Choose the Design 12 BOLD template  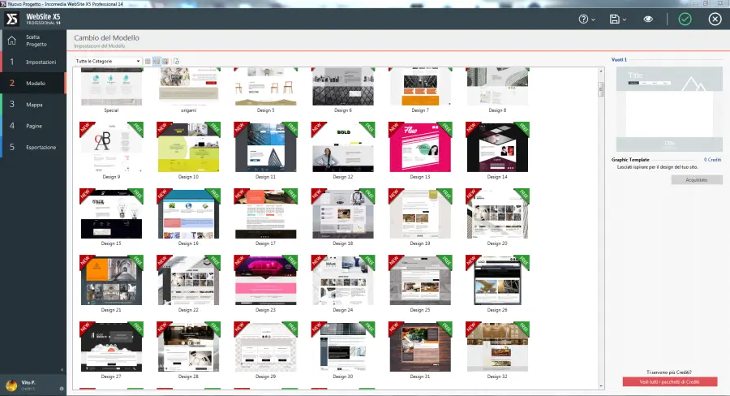point(343,147)
